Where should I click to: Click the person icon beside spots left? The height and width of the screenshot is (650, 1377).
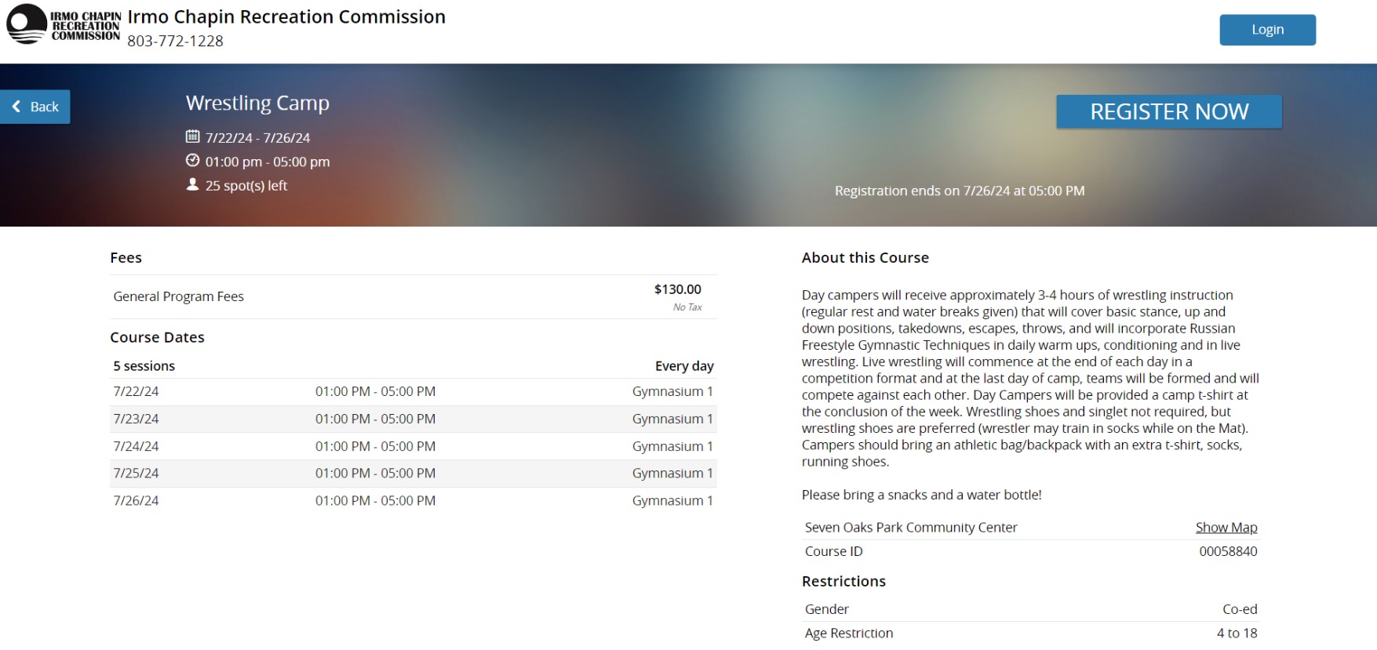192,184
